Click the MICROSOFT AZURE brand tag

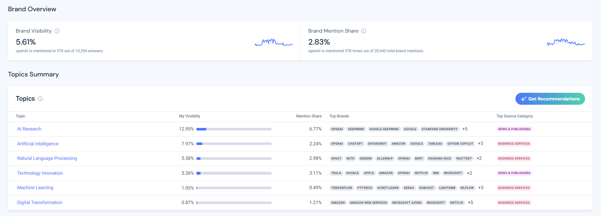click(x=407, y=203)
